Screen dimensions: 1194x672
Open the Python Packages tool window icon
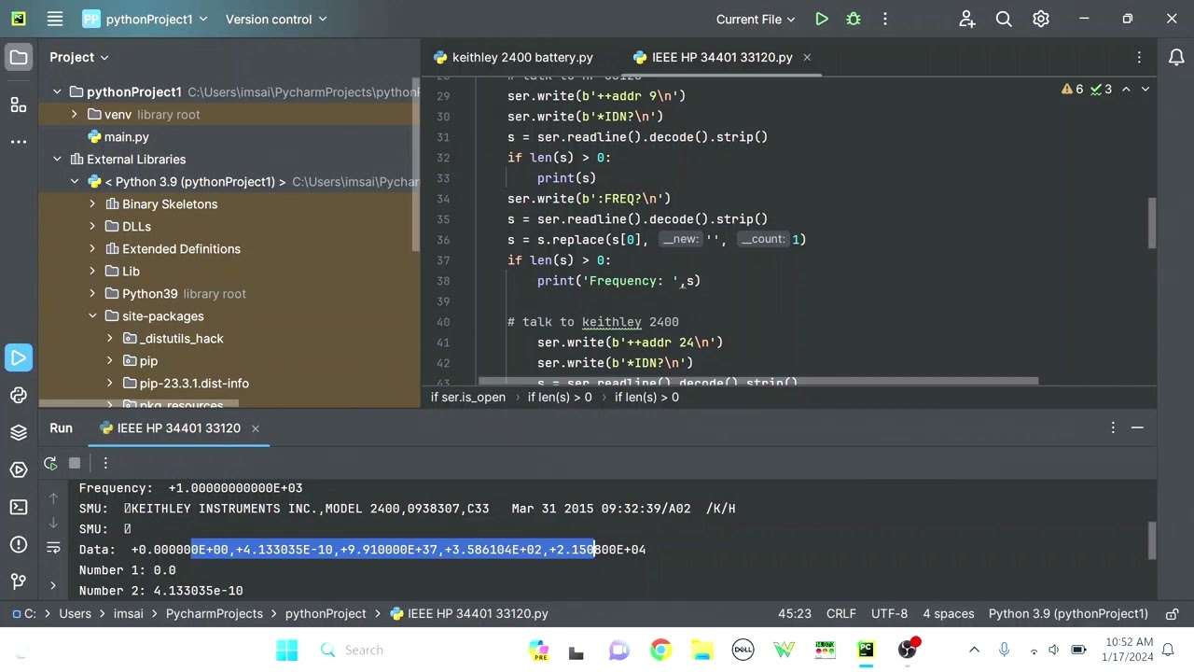[19, 432]
